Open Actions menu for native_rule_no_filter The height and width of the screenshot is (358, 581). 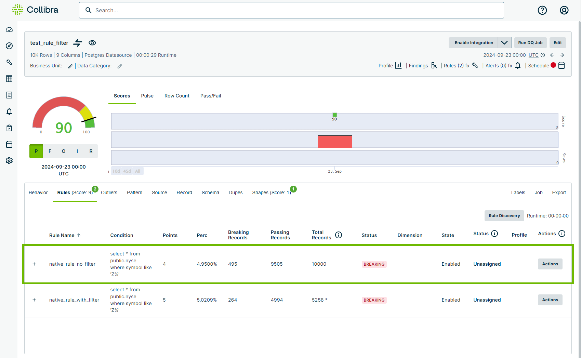[x=550, y=264]
